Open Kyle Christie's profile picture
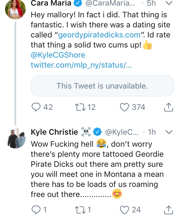The height and width of the screenshot is (221, 179). (x=15, y=138)
